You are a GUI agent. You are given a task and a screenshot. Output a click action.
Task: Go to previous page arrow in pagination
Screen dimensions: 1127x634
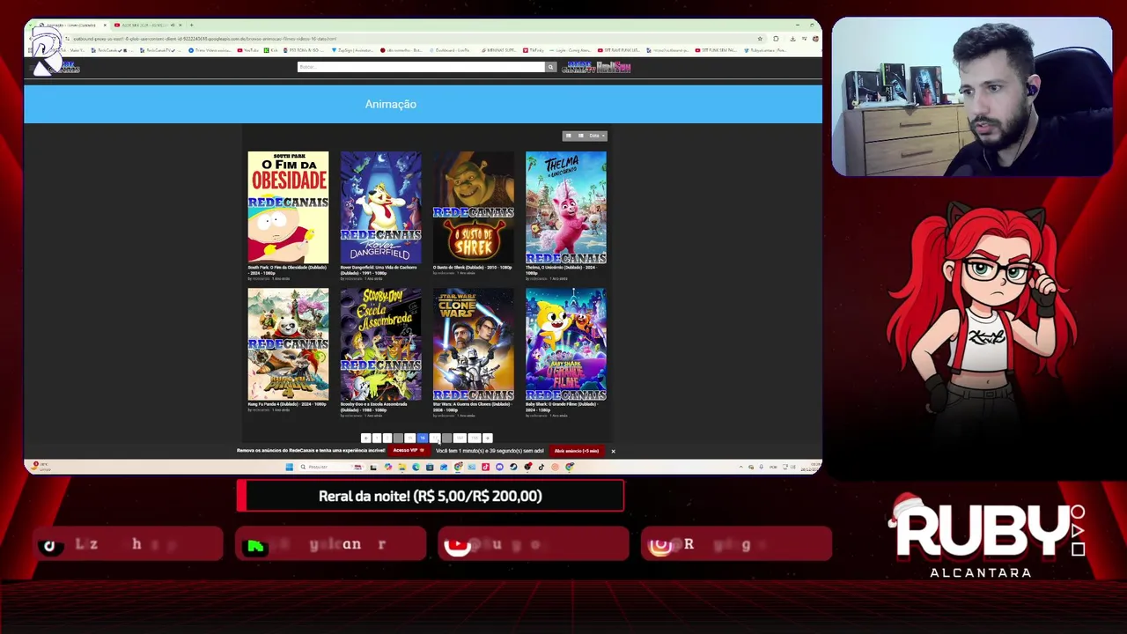(x=366, y=439)
